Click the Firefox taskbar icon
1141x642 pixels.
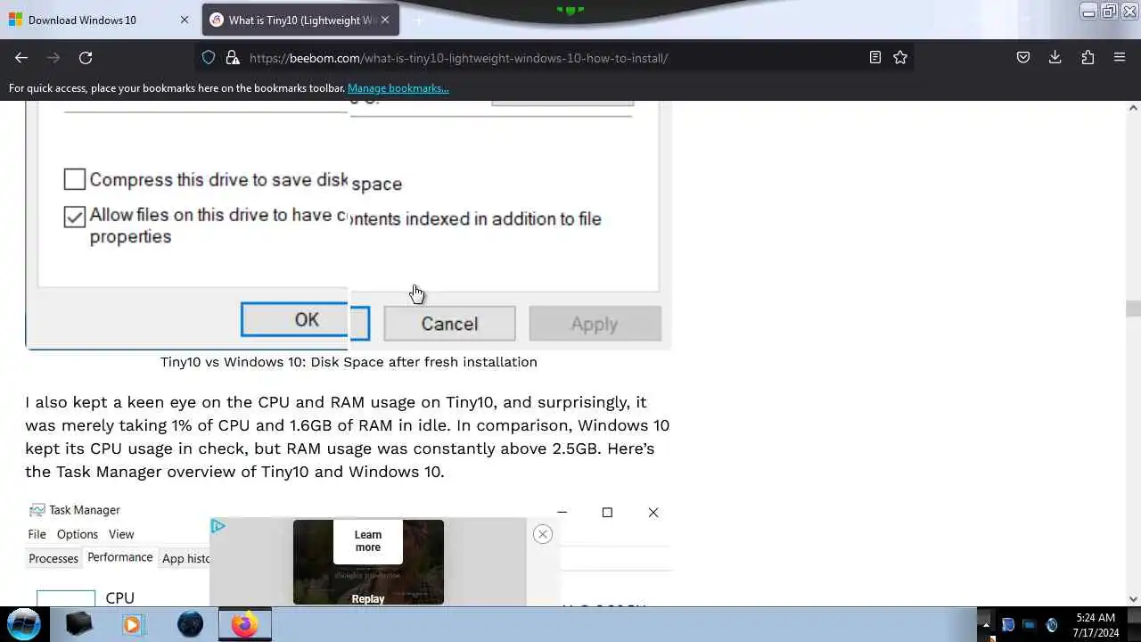tap(245, 624)
